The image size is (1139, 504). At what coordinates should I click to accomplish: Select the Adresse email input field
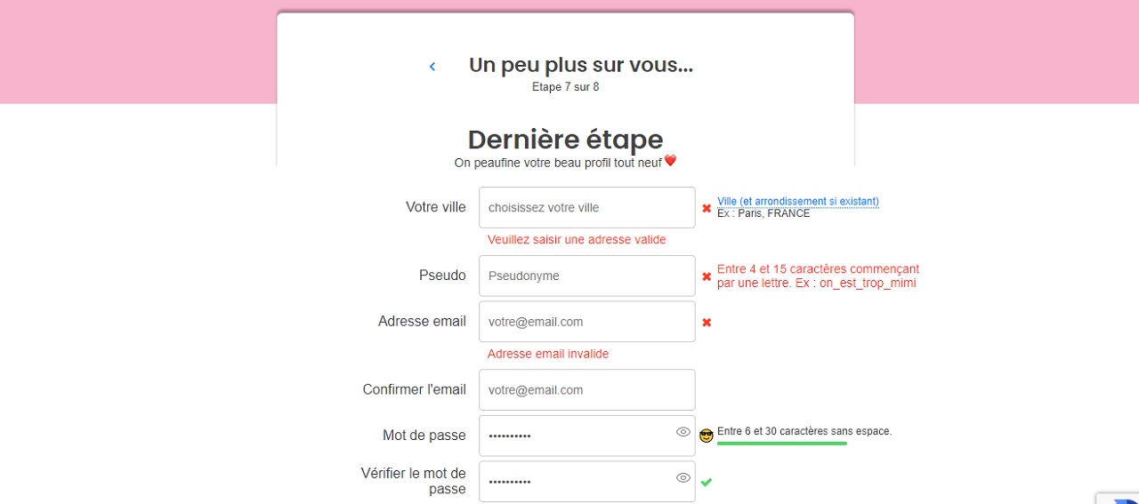[x=587, y=322]
